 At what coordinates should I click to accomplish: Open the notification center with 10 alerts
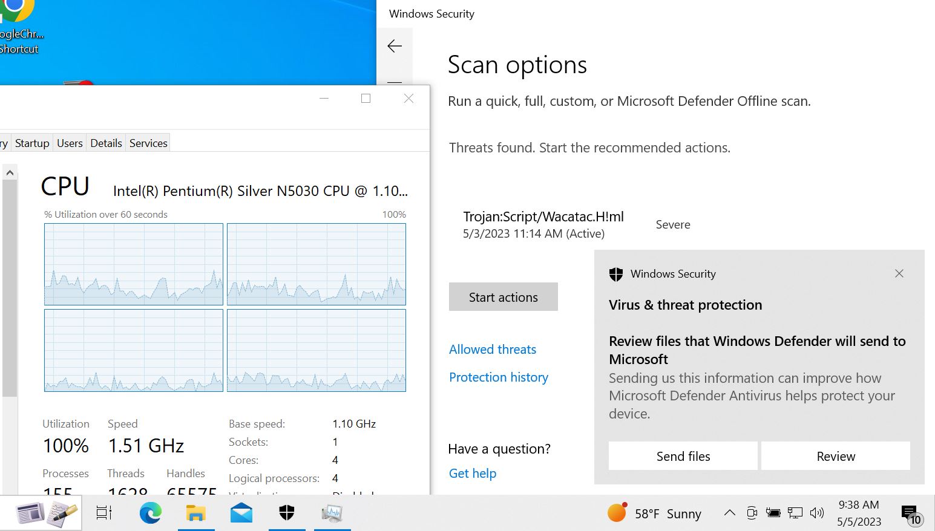[911, 514]
